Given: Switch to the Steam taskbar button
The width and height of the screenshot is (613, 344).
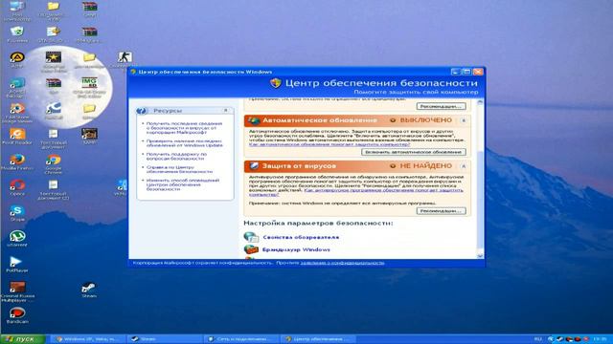Looking at the screenshot, I should pyautogui.click(x=165, y=339).
